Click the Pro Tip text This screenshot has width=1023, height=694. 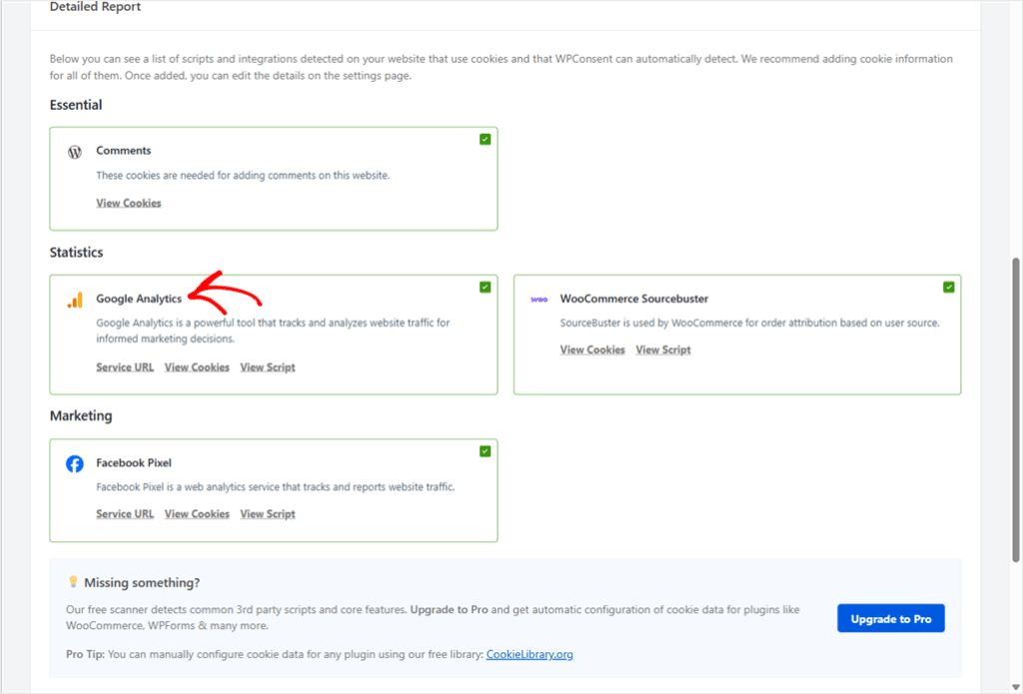coord(320,654)
